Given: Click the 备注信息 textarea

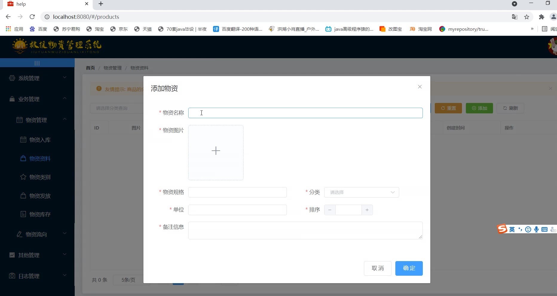Looking at the screenshot, I should (305, 230).
